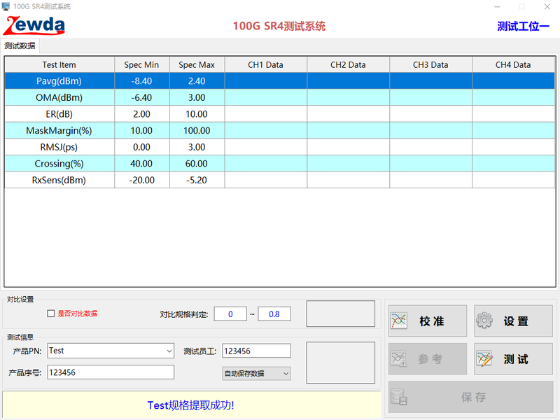Click the CH3 Data column header
The image size is (560, 420).
point(430,64)
